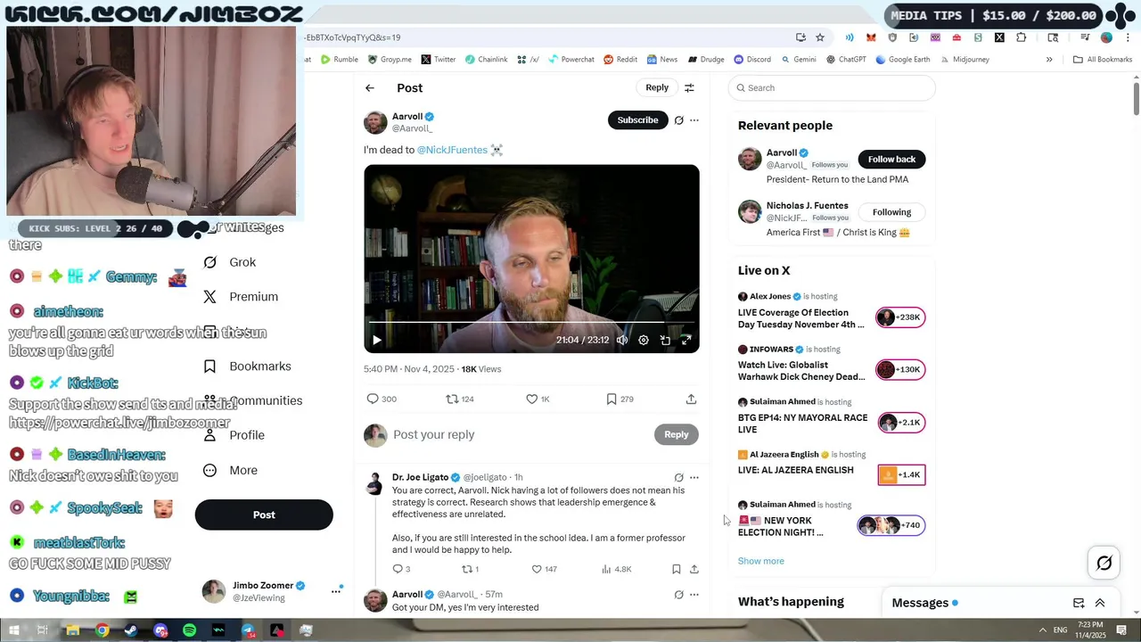Image resolution: width=1141 pixels, height=642 pixels.
Task: Share the main post
Action: pyautogui.click(x=691, y=399)
